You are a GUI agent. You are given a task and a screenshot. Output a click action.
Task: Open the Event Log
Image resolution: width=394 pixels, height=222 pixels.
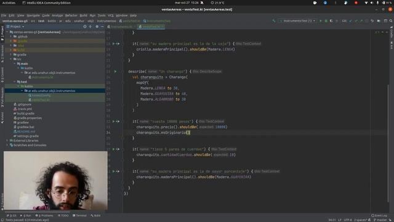point(379,216)
